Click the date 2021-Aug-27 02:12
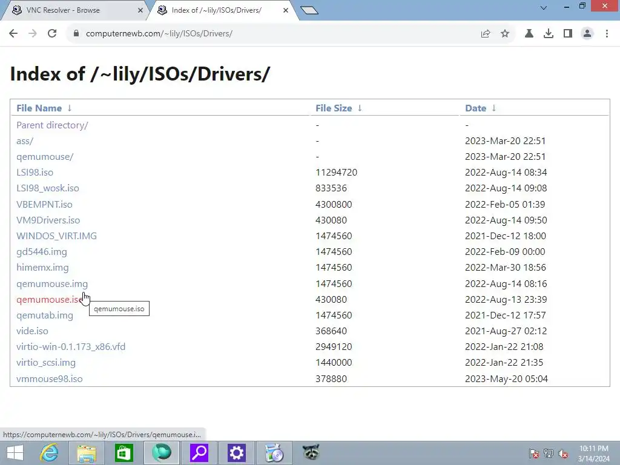Image resolution: width=620 pixels, height=465 pixels. [x=506, y=331]
